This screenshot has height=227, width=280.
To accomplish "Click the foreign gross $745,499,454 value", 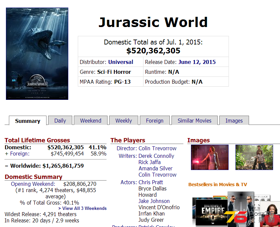I will click(67, 154).
